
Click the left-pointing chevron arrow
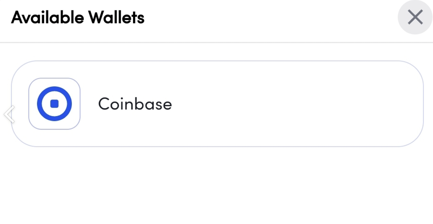tap(9, 114)
